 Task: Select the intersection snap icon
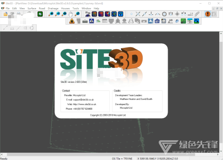click(x=138, y=14)
